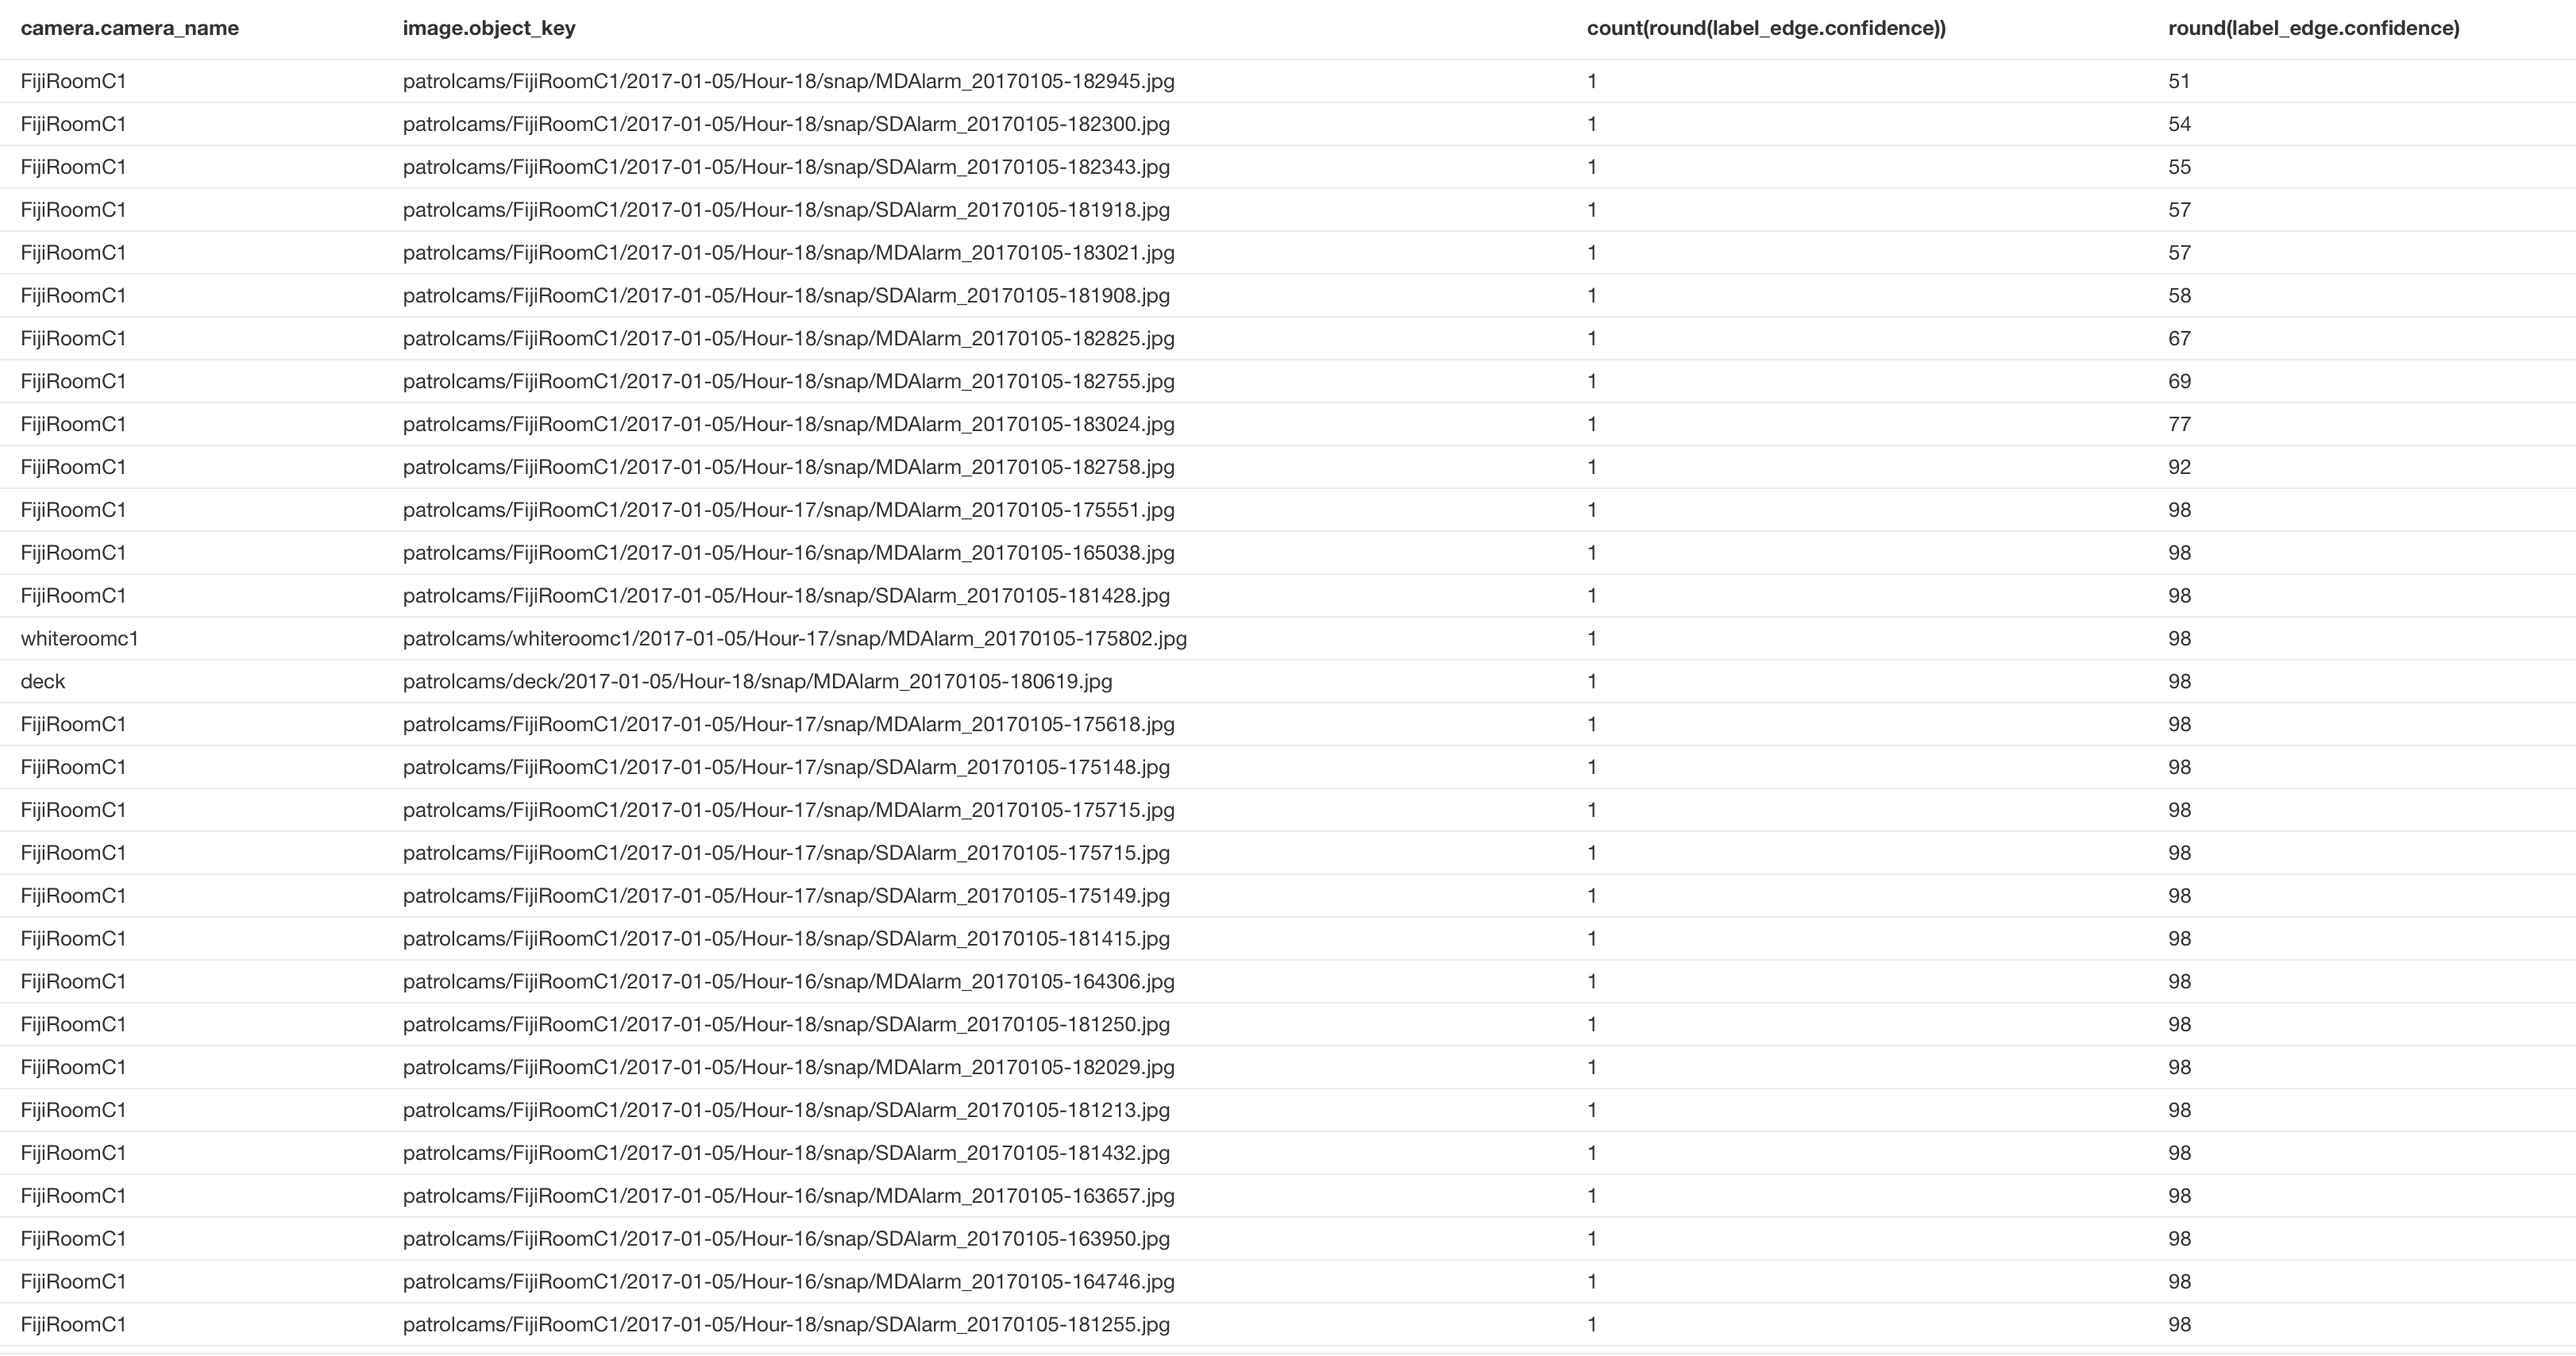Select object key ending SDAlarm_20170105-181918.jpg
Screen dimensions: 2576x1356
[786, 210]
